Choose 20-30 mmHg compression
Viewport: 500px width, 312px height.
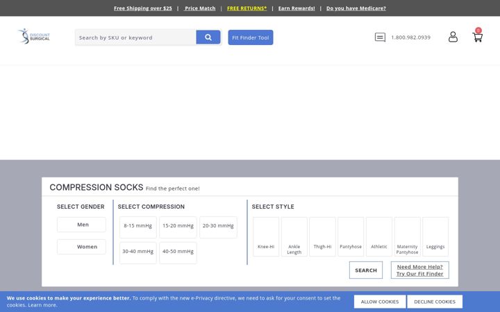pyautogui.click(x=218, y=227)
